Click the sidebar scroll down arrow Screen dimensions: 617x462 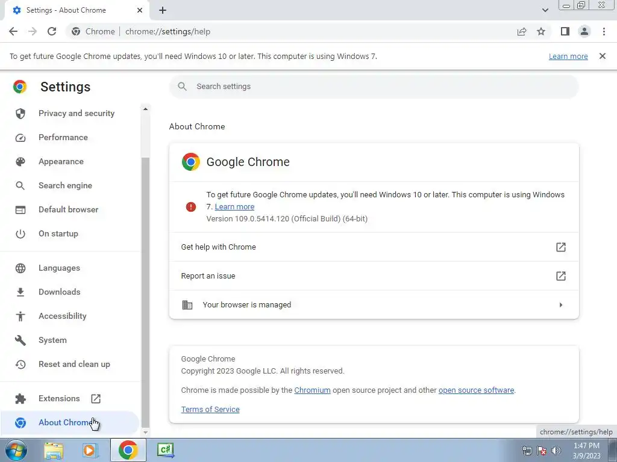coord(146,432)
